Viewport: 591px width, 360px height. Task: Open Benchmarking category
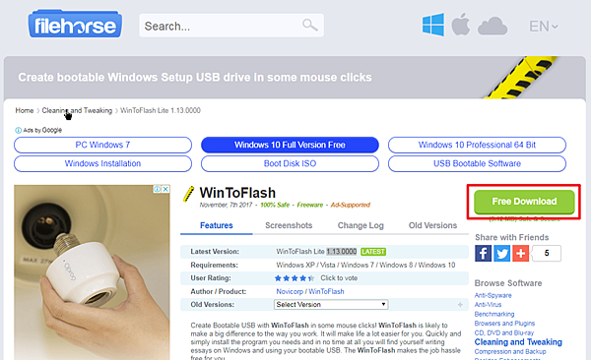[x=494, y=314]
